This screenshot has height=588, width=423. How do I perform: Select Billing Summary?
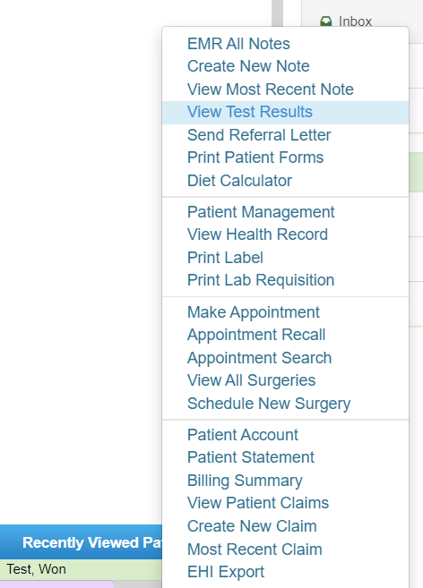pos(245,481)
